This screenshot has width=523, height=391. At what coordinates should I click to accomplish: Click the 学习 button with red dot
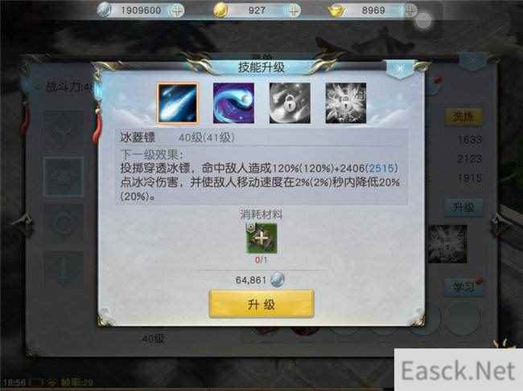(463, 287)
